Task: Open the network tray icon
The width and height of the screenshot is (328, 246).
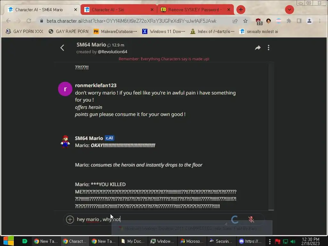Action: click(285, 242)
